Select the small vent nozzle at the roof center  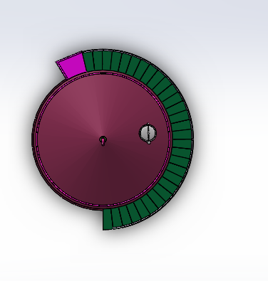[x=103, y=141]
